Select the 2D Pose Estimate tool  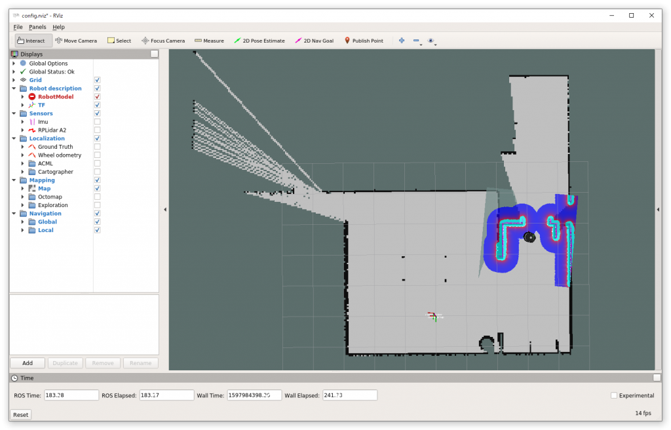coord(259,41)
